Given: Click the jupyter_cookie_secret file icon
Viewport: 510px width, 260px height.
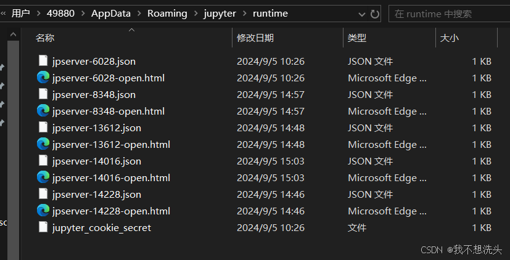Looking at the screenshot, I should click(43, 227).
